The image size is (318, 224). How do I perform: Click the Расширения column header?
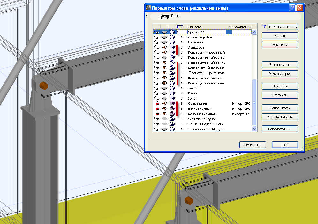[241, 26]
